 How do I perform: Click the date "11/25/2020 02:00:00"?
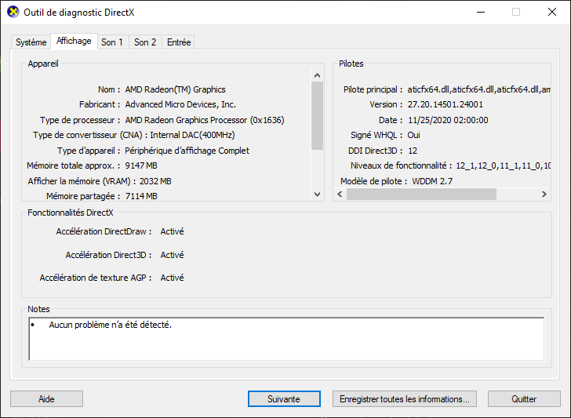(448, 120)
